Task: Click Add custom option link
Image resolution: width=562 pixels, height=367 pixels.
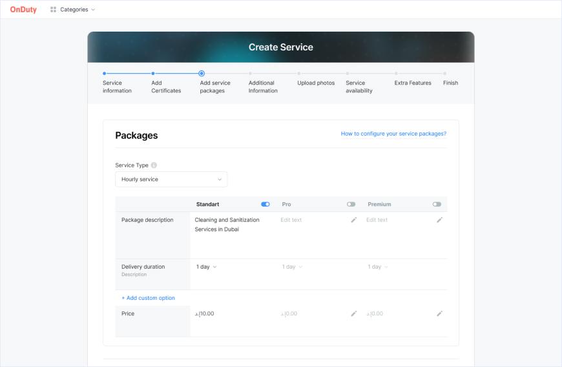Action: pyautogui.click(x=148, y=298)
